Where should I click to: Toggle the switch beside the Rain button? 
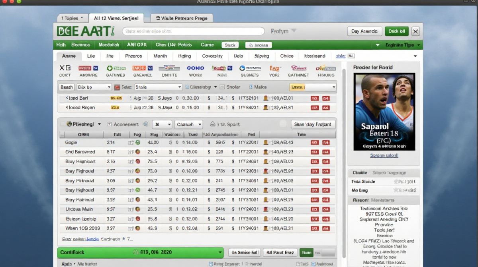point(325,252)
